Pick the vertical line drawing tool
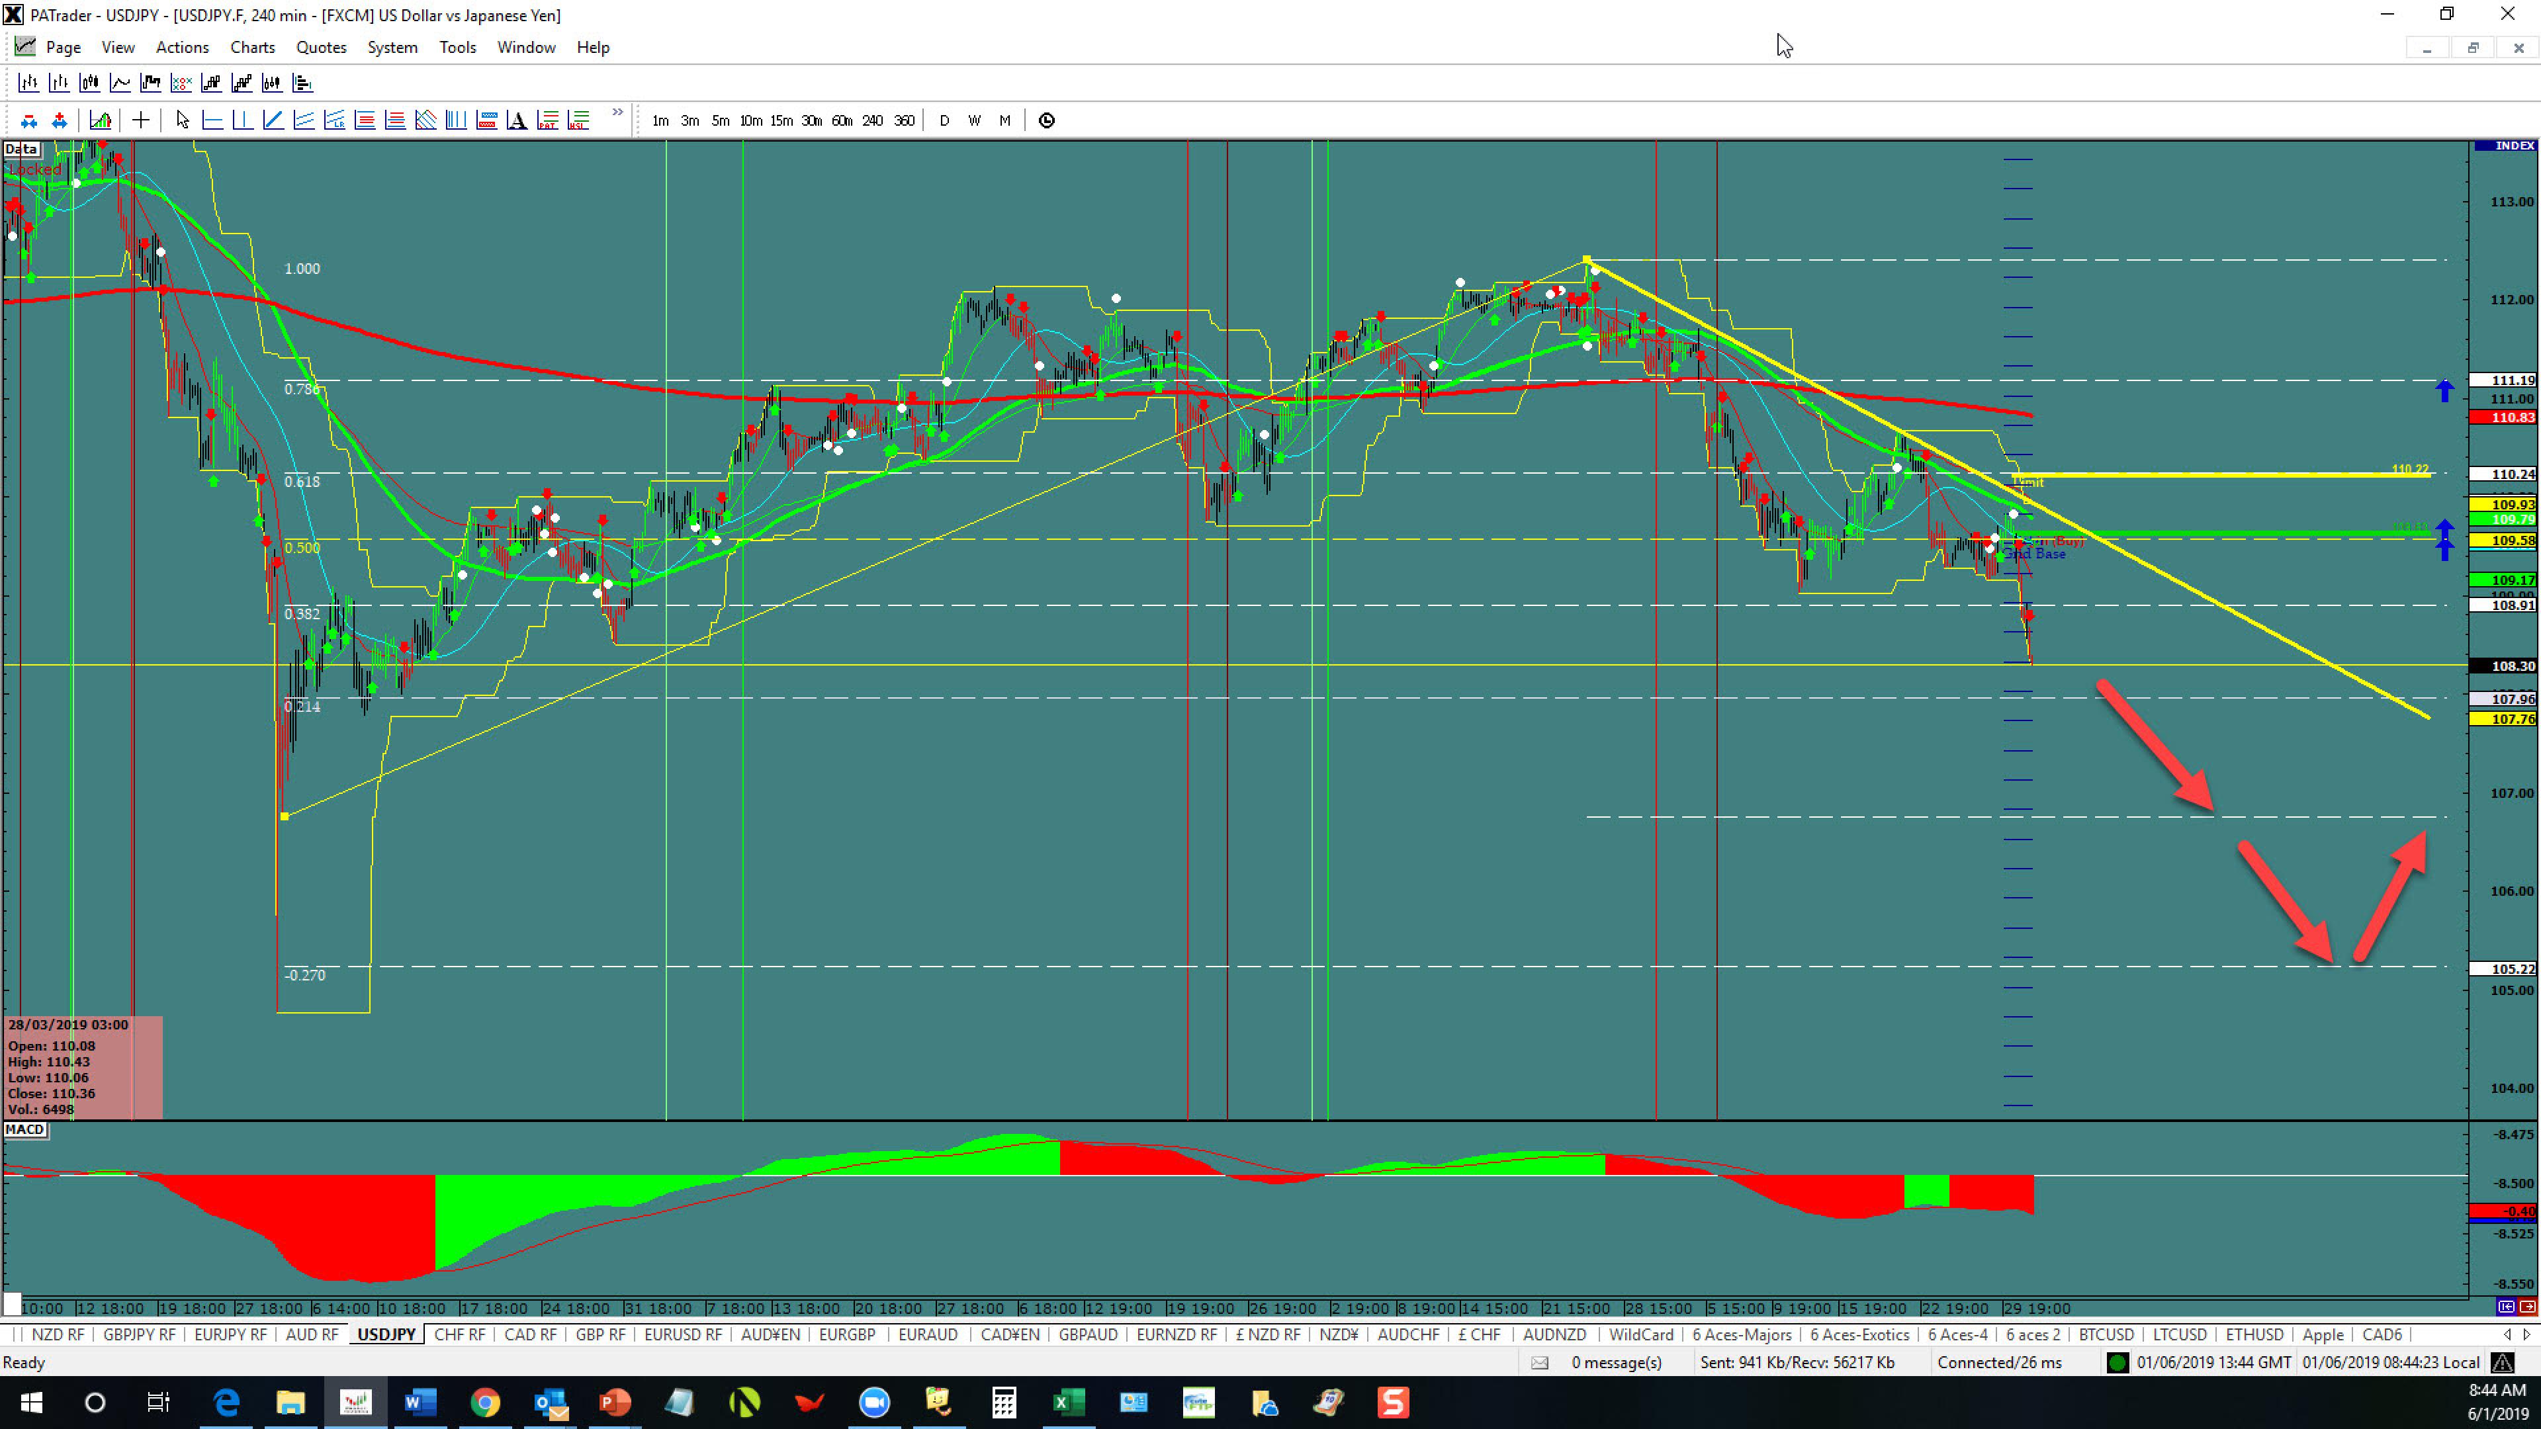 coord(243,120)
